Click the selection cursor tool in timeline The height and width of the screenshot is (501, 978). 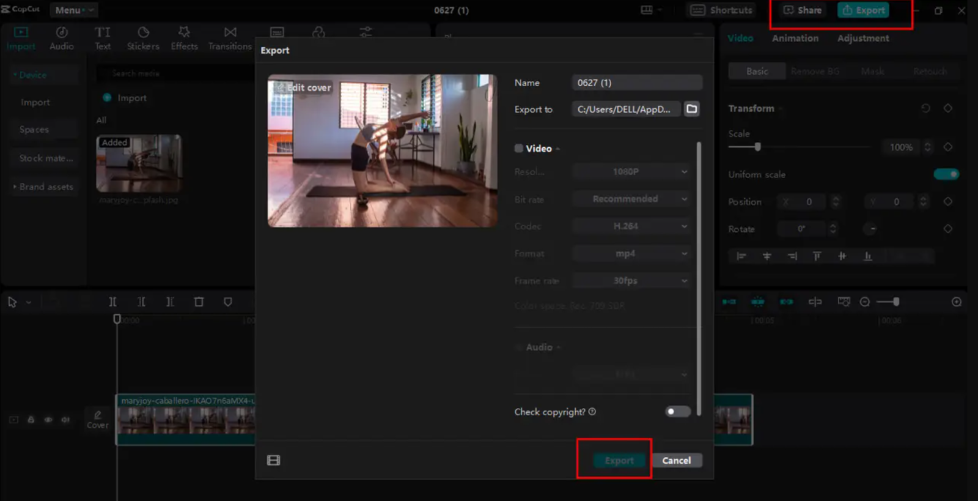point(12,302)
